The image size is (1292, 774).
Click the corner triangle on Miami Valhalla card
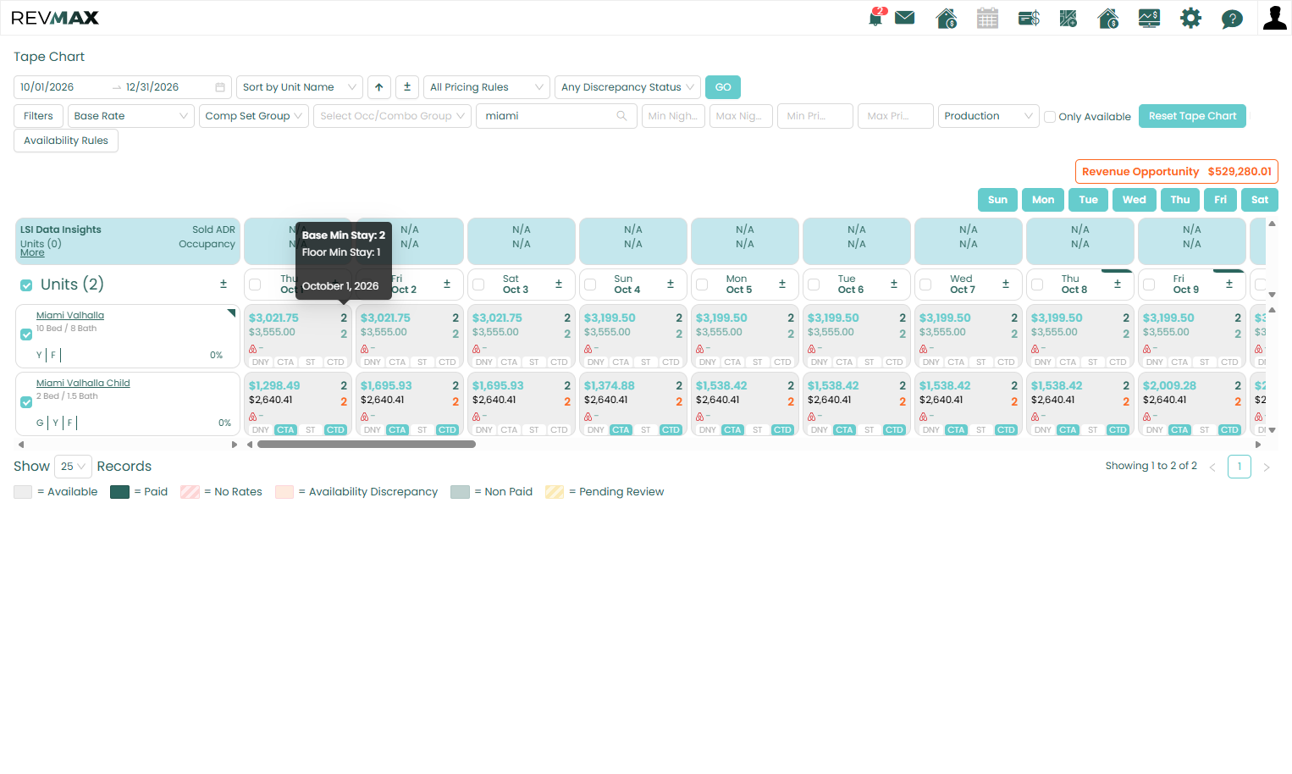(x=232, y=313)
